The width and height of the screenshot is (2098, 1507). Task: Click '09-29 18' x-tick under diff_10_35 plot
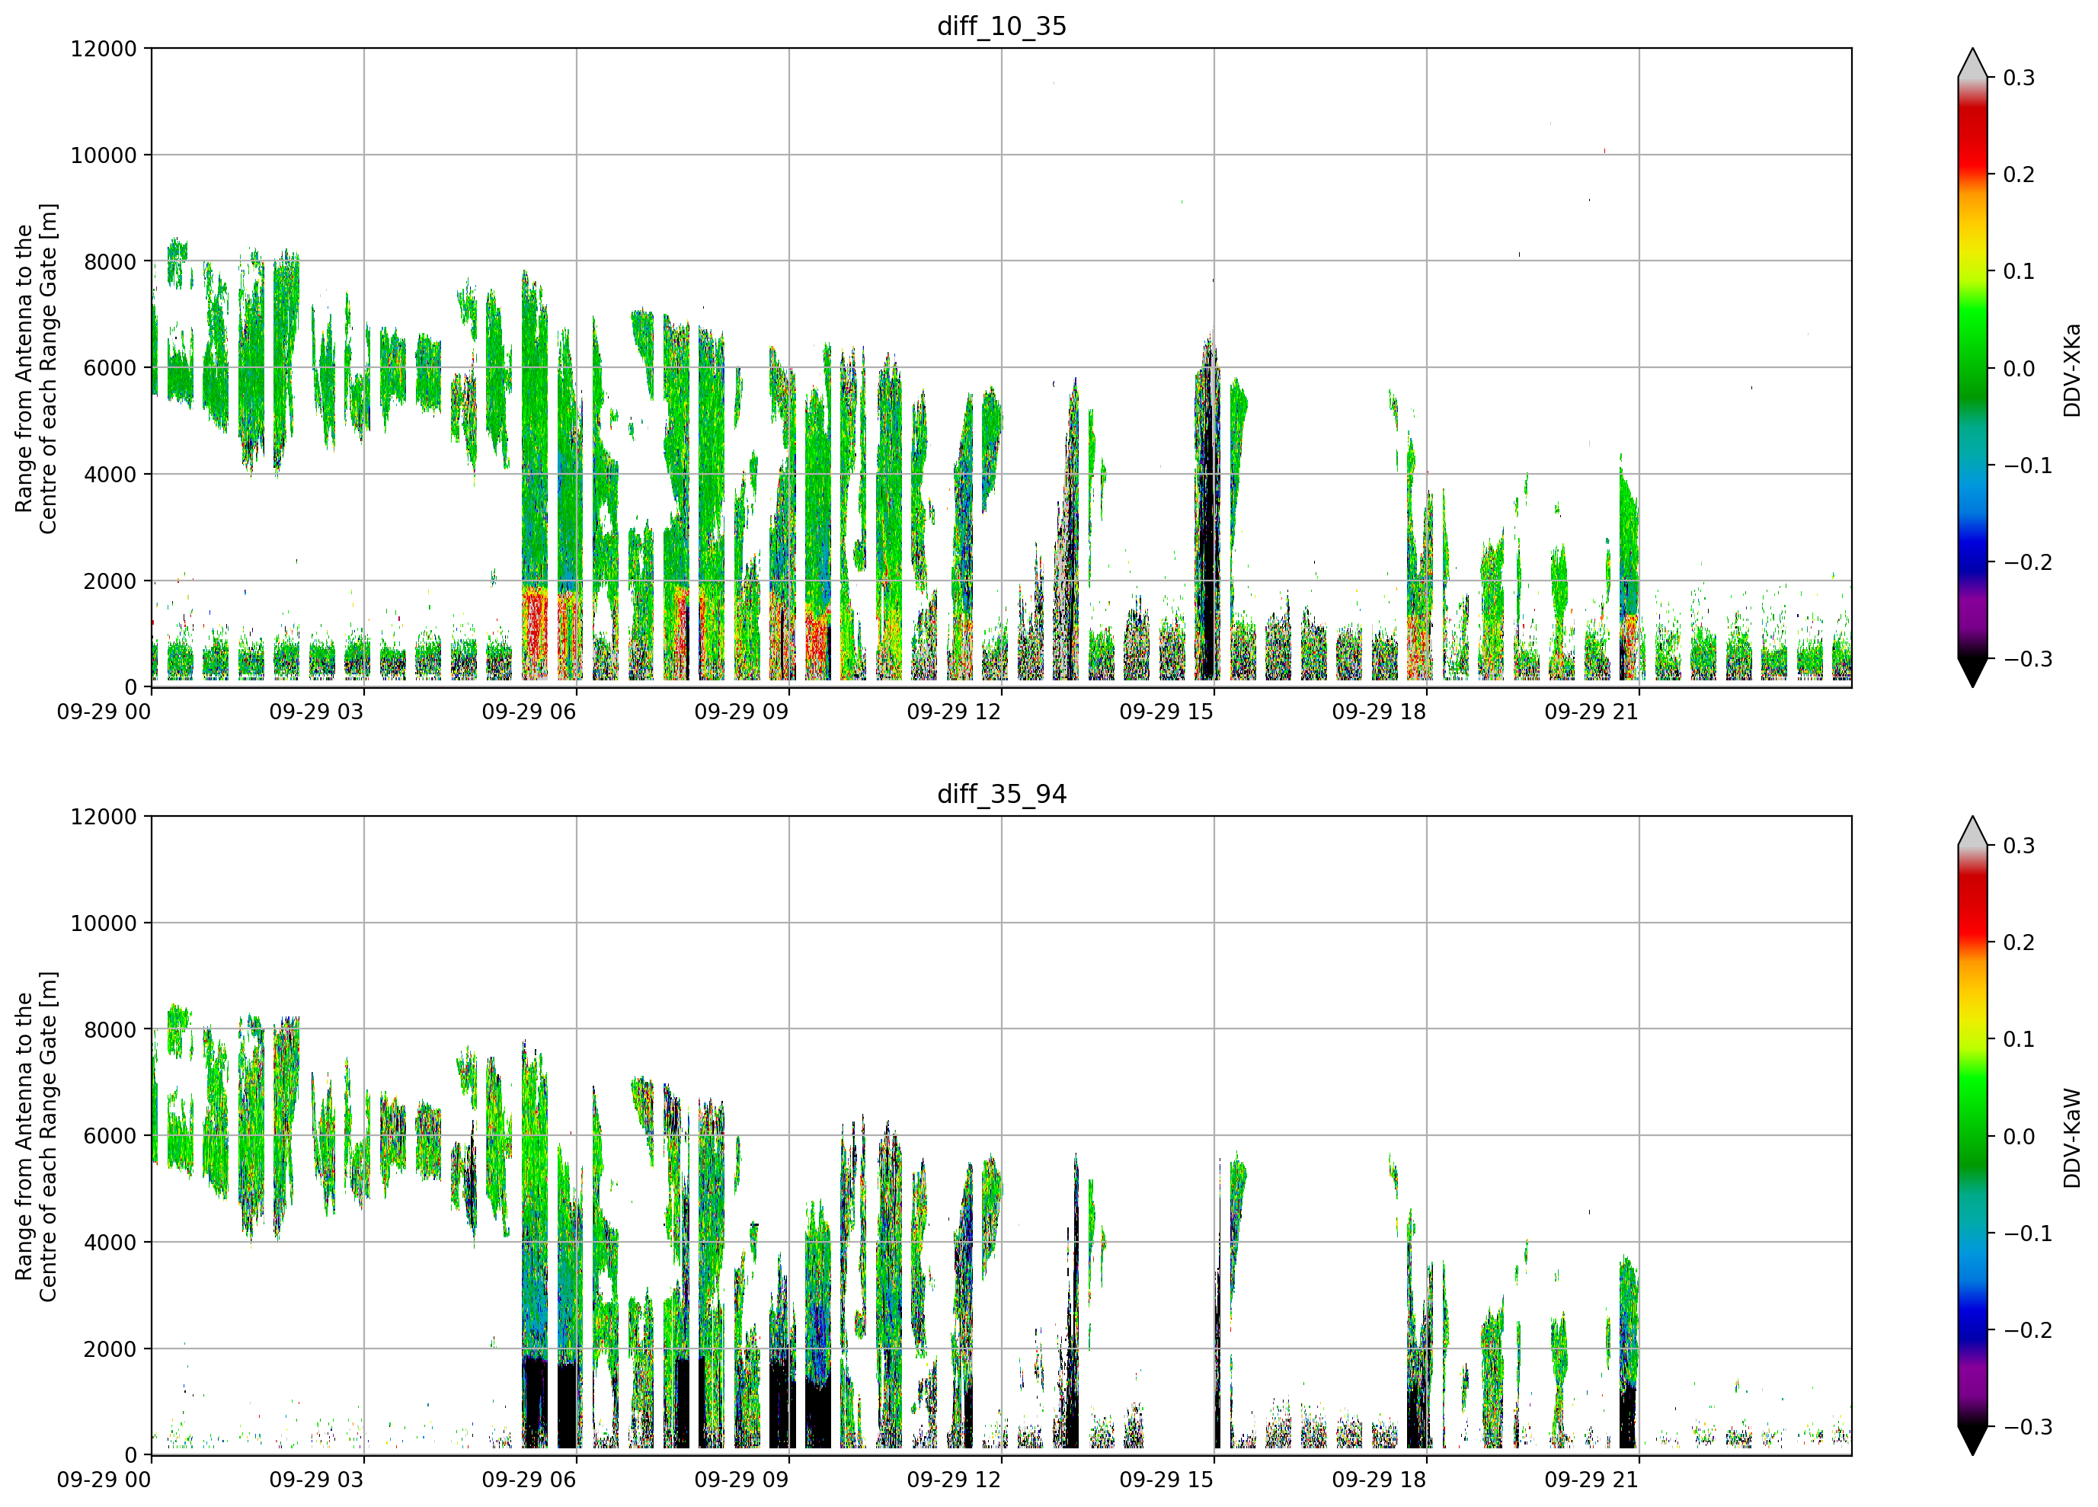coord(1379,712)
